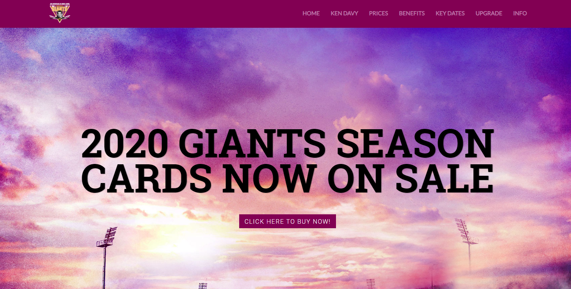The image size is (571, 289).
Task: Click the '2020' text in the headline
Action: (x=125, y=143)
